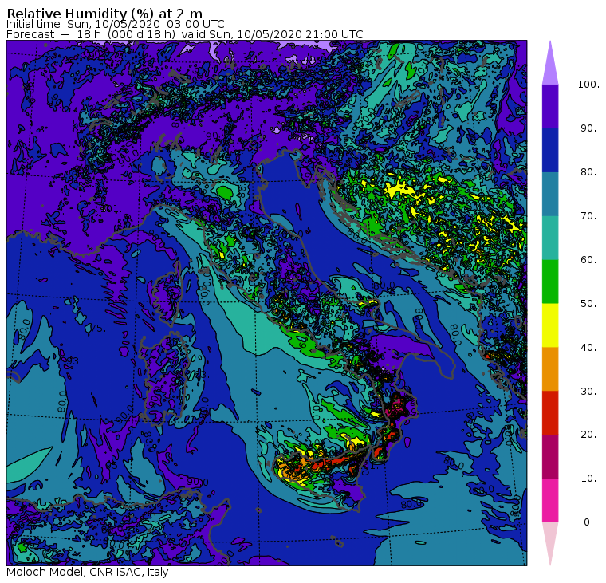Click the forecast line starting 'Forecast + 18 h'
Screen dimensions: 606x583
[185, 34]
